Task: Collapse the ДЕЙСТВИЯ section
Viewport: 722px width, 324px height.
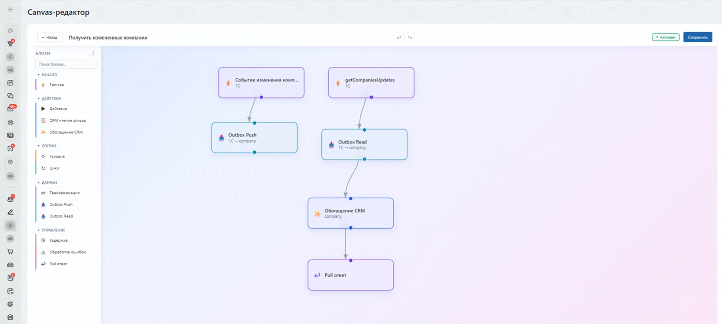Action: pos(49,98)
